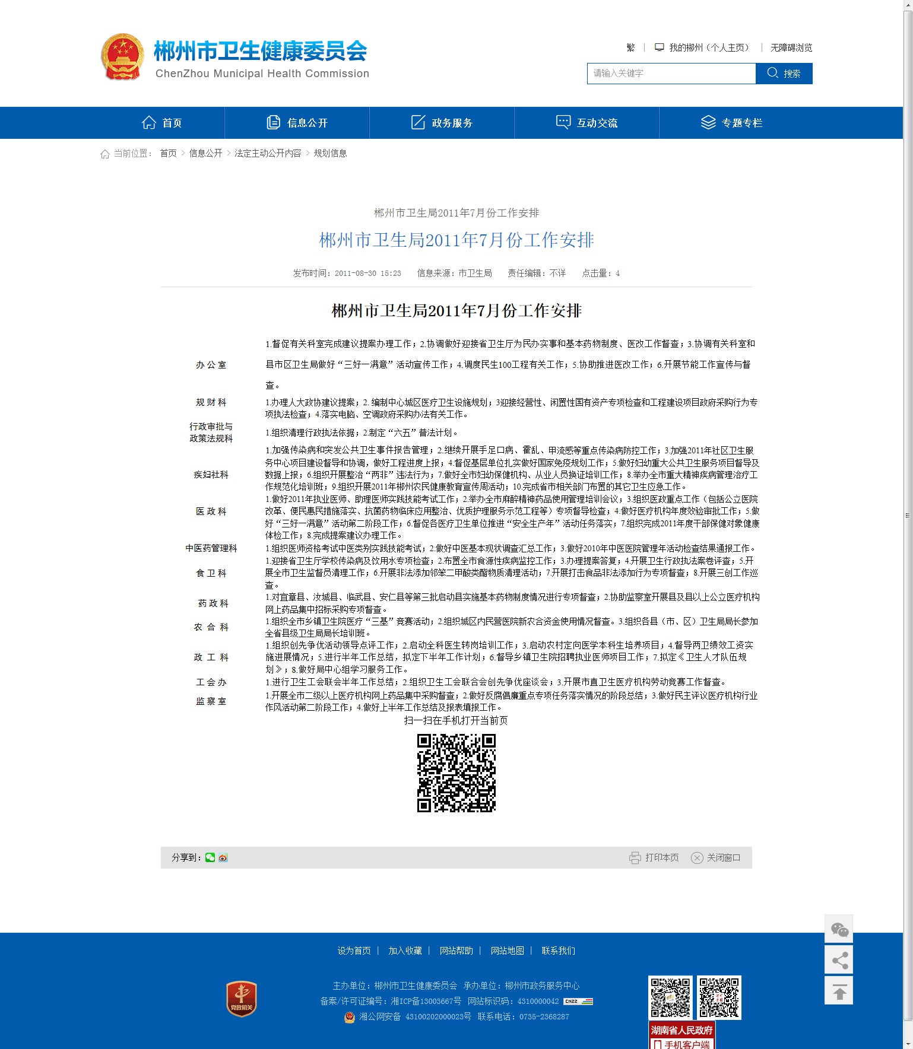Click the 办公室 row label
913x1049 pixels.
[x=211, y=365]
